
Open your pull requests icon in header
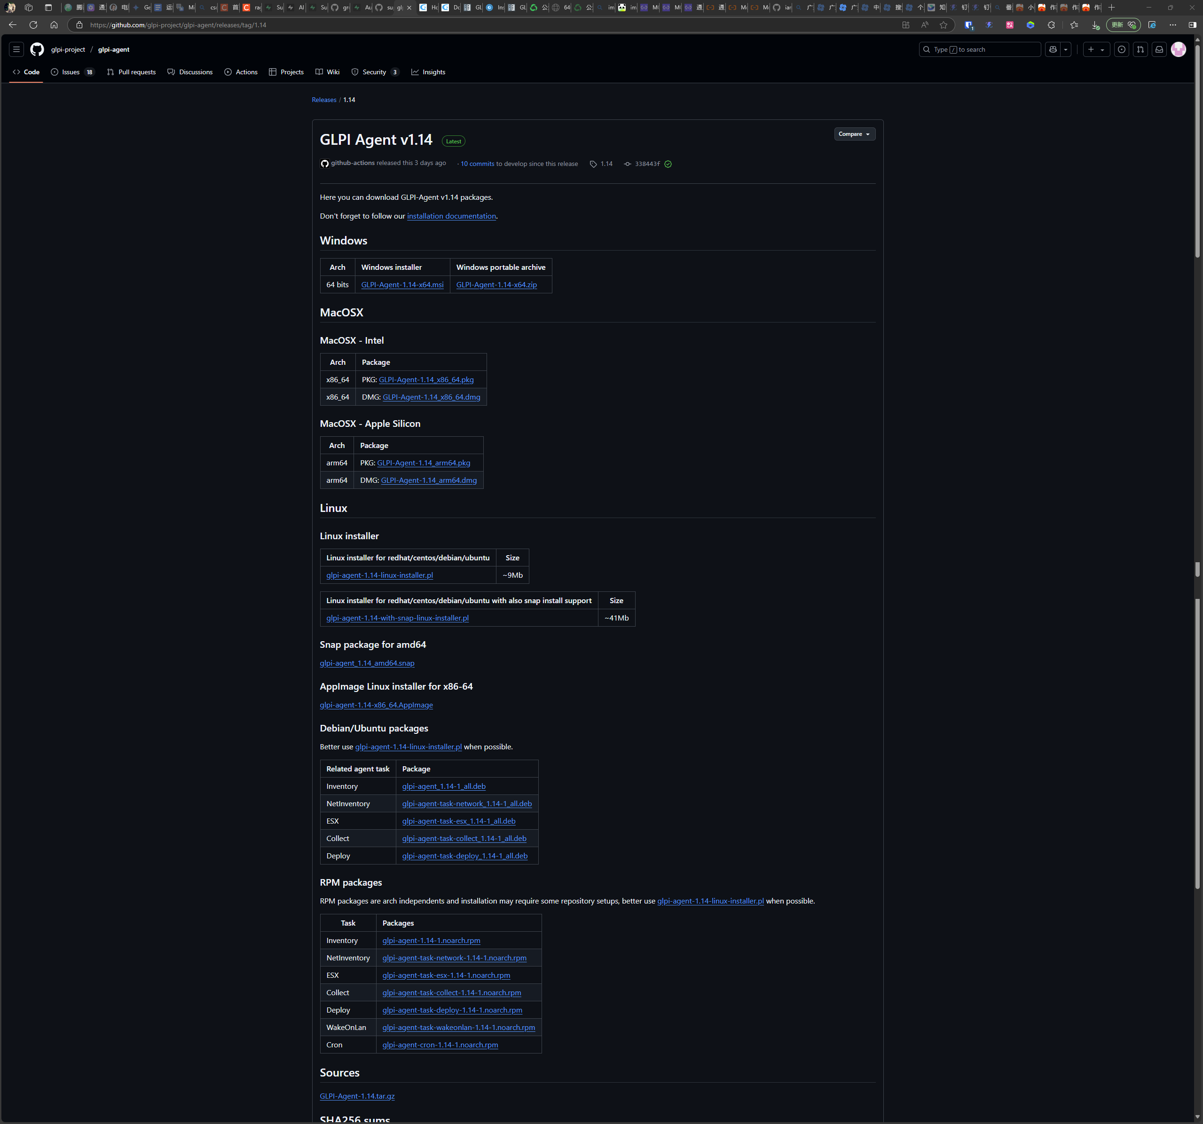(x=1140, y=50)
